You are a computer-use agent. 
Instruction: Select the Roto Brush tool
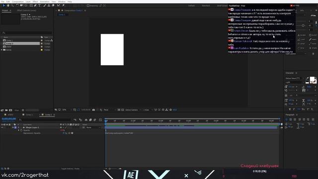click(59, 5)
